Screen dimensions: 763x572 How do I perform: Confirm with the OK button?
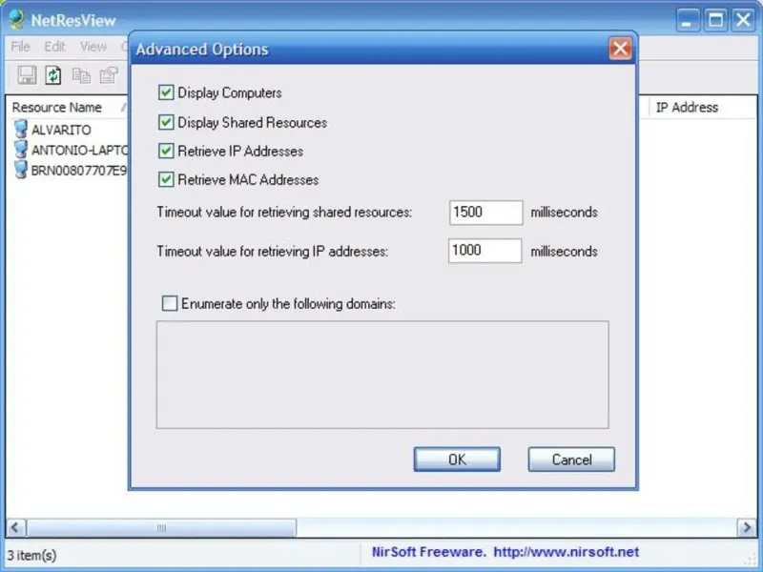point(457,460)
